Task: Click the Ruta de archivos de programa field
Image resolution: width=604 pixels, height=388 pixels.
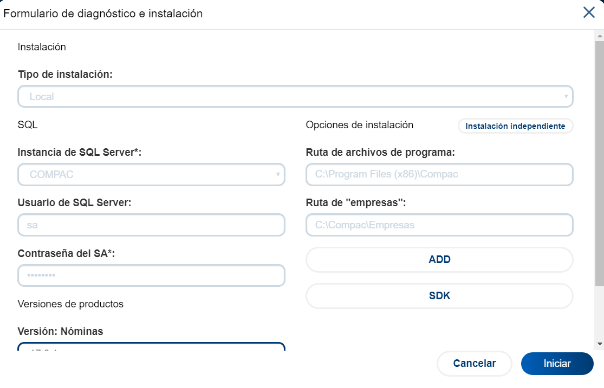Action: point(439,175)
